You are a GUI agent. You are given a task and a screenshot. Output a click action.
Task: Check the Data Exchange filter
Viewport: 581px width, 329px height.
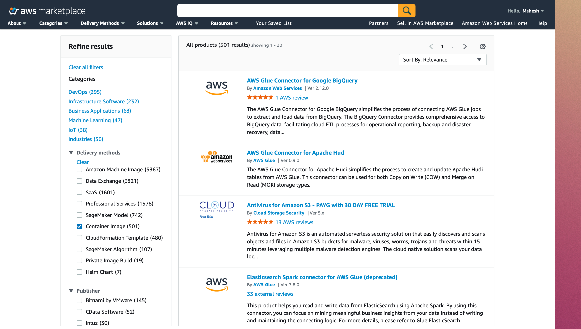coord(79,181)
